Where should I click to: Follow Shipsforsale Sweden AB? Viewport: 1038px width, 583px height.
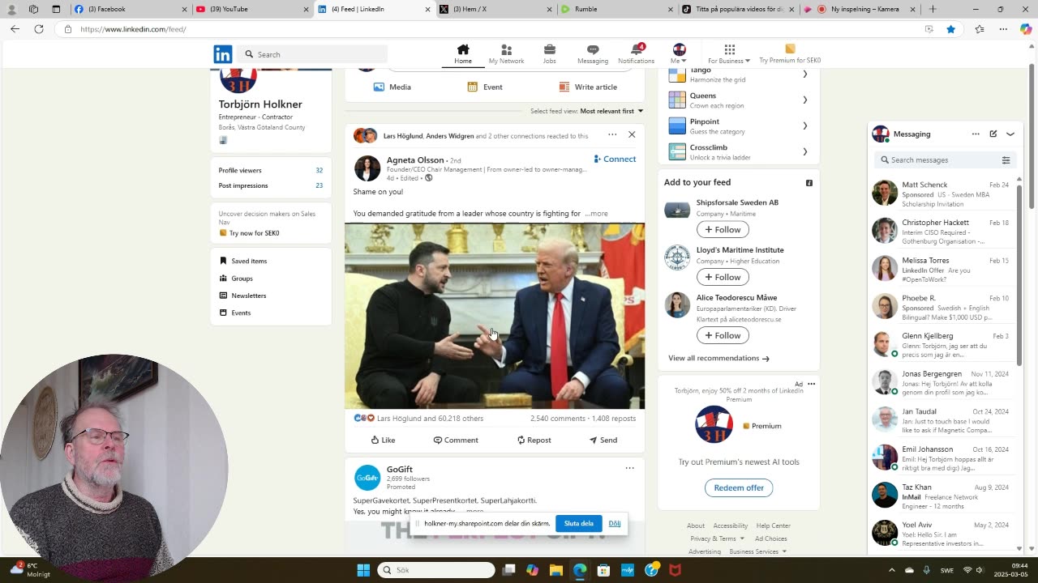click(x=722, y=230)
